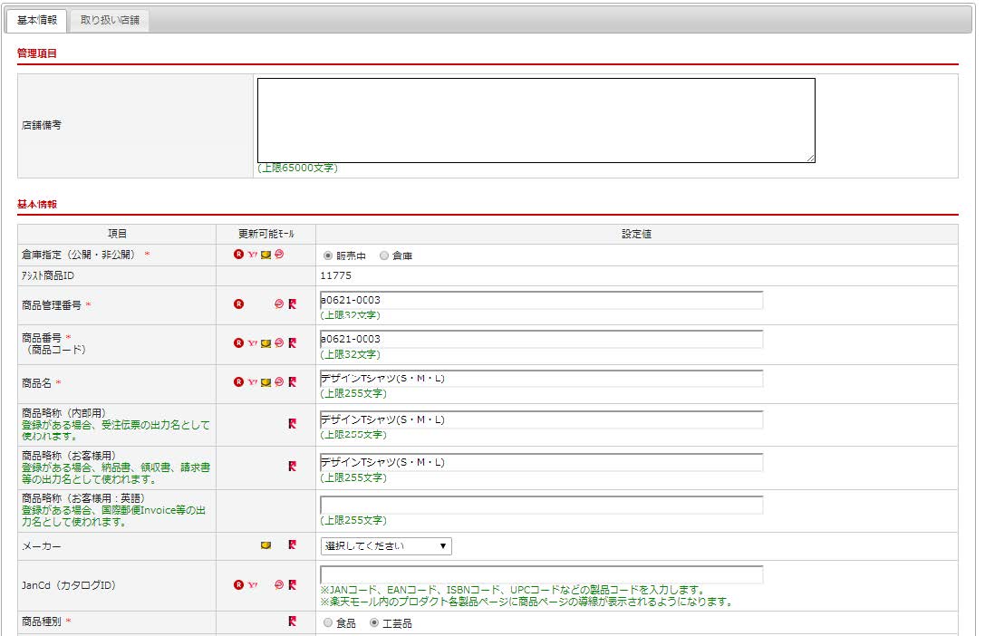The height and width of the screenshot is (636, 985).
Task: Click the red flag icon in 商品略称(内部用) row
Action: pos(292,424)
